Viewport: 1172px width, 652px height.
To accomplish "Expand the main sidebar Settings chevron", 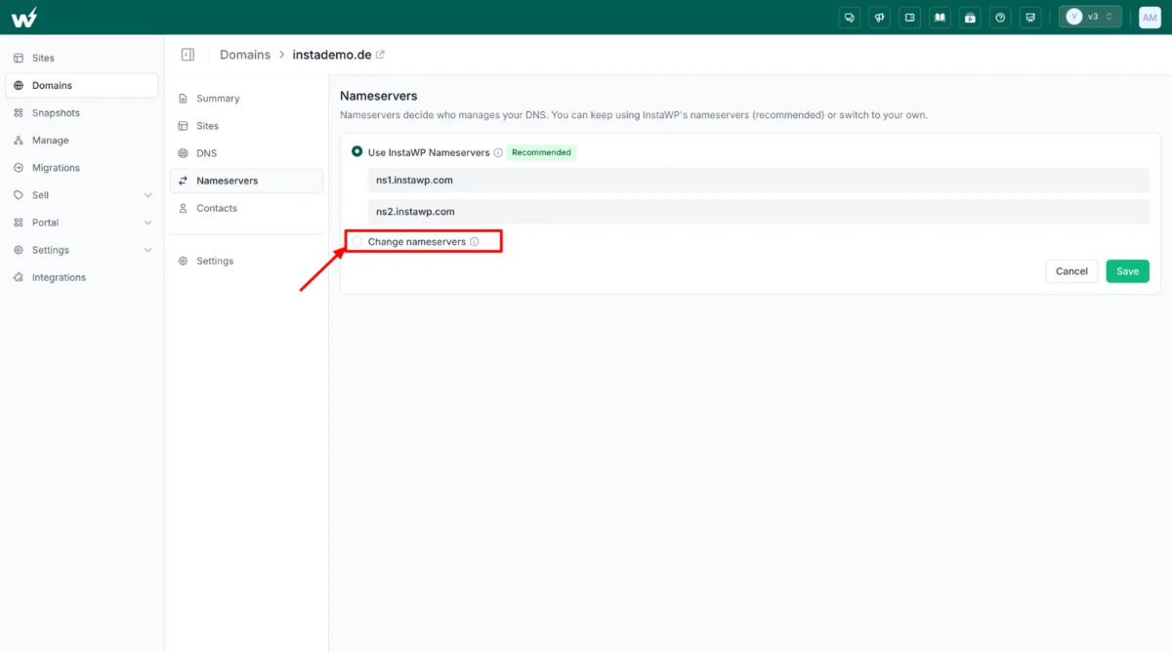I will (x=148, y=250).
